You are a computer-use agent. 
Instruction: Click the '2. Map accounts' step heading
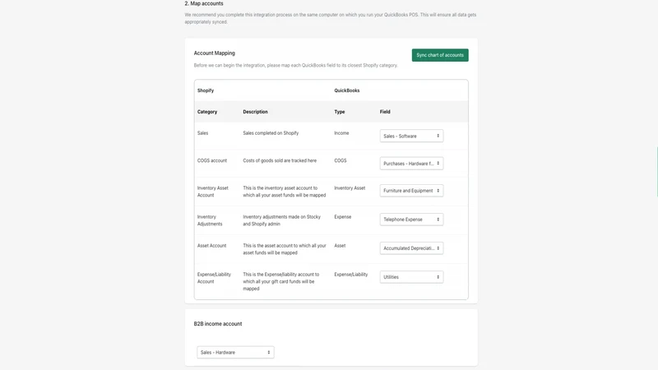coord(204,3)
